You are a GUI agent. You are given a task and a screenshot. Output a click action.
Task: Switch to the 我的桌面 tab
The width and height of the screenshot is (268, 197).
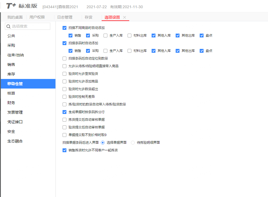(15, 17)
